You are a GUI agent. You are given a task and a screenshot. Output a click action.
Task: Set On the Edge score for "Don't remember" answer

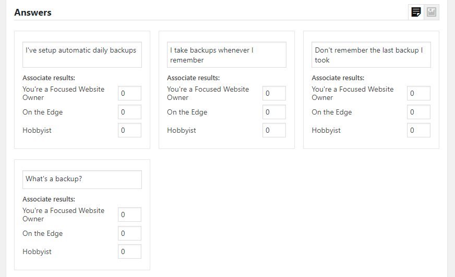[418, 112]
